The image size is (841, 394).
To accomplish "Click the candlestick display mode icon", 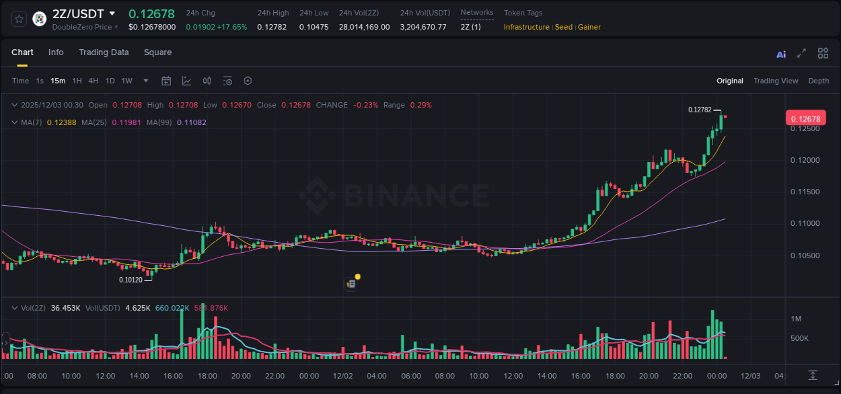I will (207, 81).
